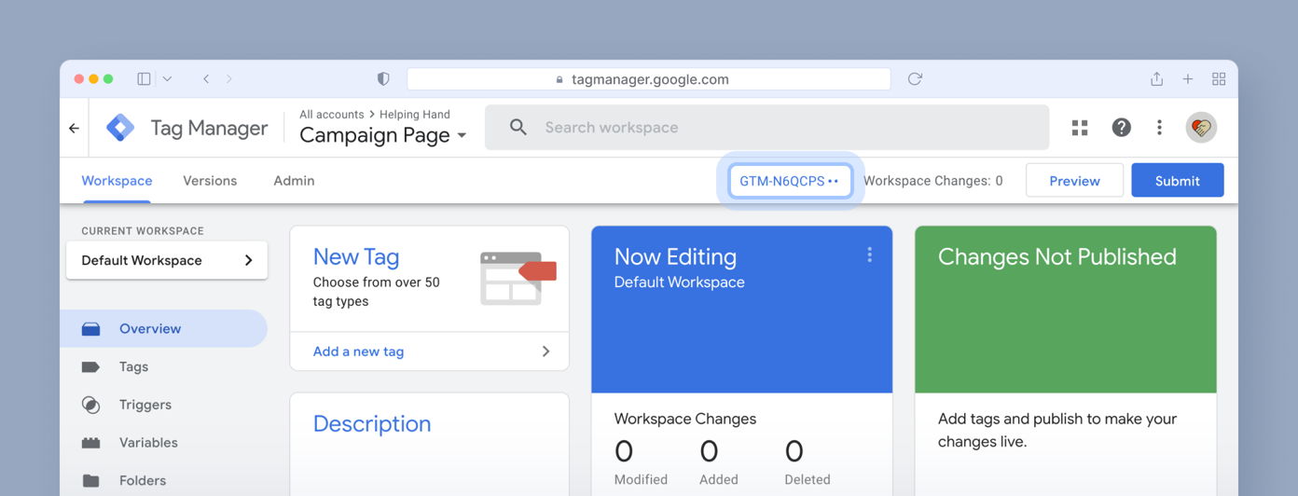The image size is (1298, 496).
Task: Click the Tag Manager diamond logo
Action: (x=120, y=128)
